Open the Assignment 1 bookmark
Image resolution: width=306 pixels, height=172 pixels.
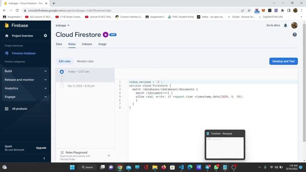tap(12, 17)
